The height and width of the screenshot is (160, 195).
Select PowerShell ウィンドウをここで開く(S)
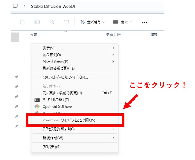tap(75, 120)
